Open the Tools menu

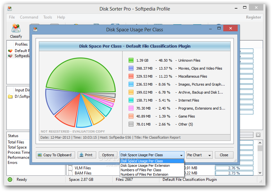48,17
